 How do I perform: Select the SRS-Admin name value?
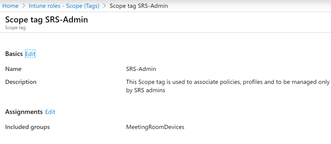pos(141,69)
